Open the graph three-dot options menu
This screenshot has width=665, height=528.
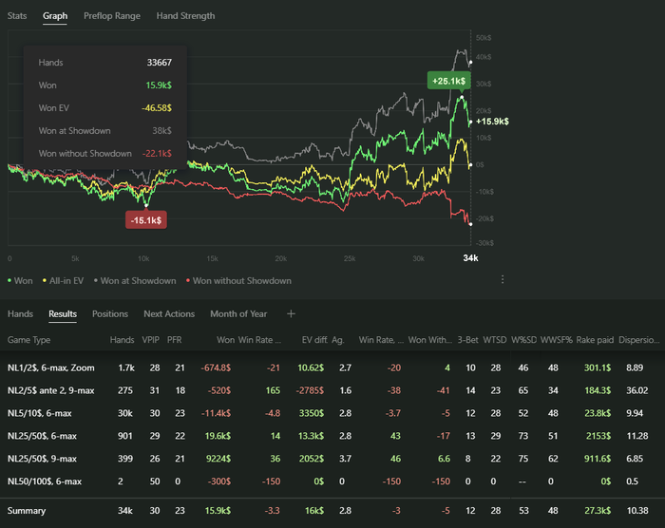tap(503, 280)
